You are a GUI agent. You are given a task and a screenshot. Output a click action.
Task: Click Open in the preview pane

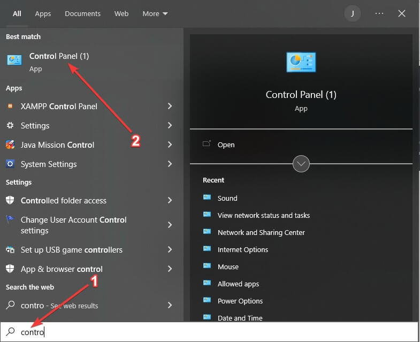[226, 145]
